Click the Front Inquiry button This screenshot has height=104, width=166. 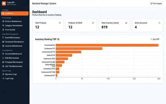[156, 3]
